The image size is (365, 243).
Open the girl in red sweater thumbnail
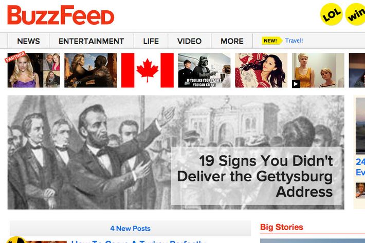pyautogui.click(x=261, y=70)
